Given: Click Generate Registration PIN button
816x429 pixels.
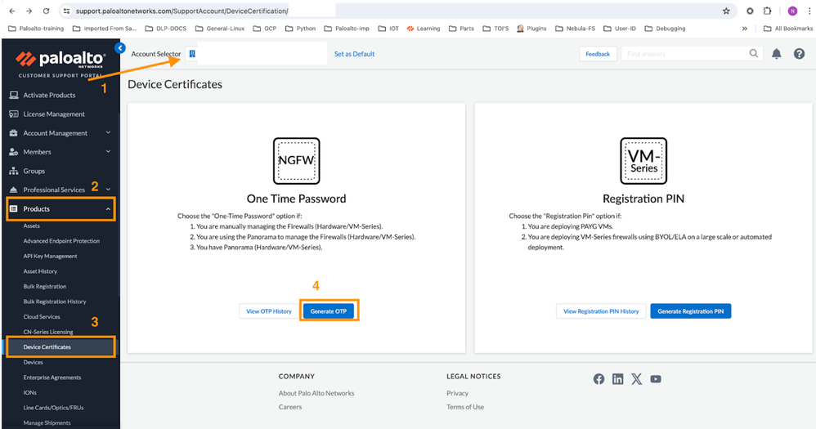Looking at the screenshot, I should [690, 311].
